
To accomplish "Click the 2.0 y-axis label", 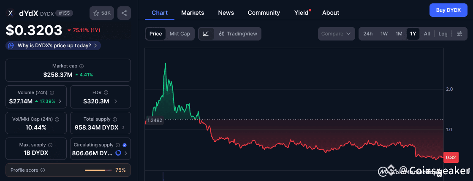I will [x=449, y=89].
